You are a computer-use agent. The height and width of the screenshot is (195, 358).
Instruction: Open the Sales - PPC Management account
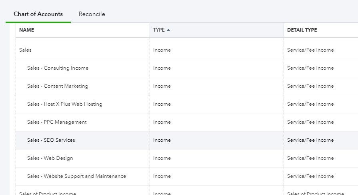[x=57, y=122]
